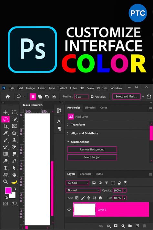
Task: Choose Subtract from selection mode
Action: [x=47, y=96]
